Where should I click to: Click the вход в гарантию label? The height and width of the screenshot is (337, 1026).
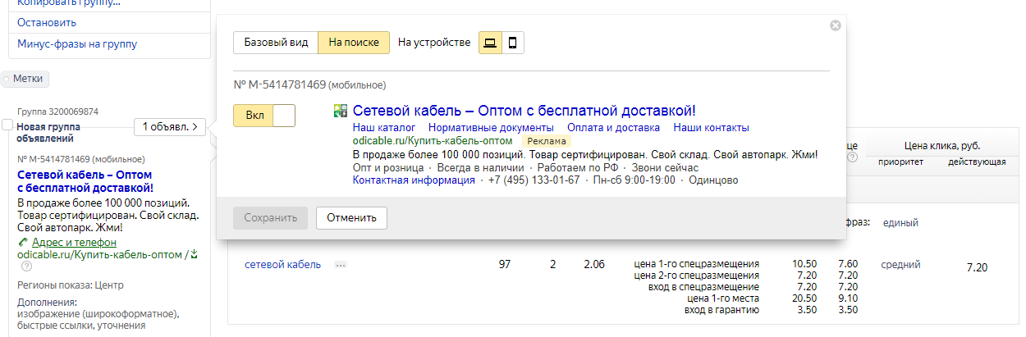point(722,310)
